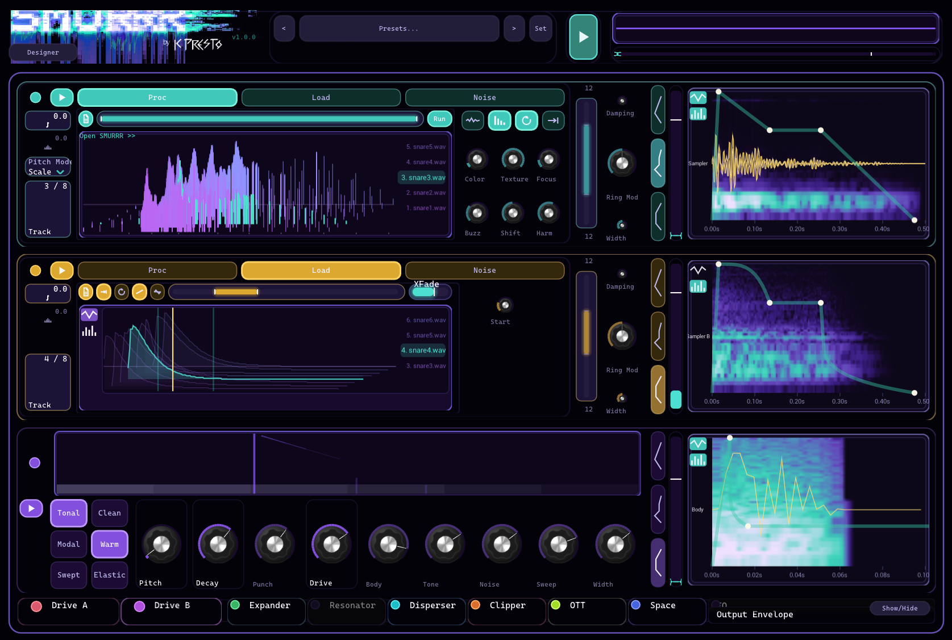Toggle Body section purple power circle
Viewport: 952px width, 640px height.
pyautogui.click(x=35, y=463)
